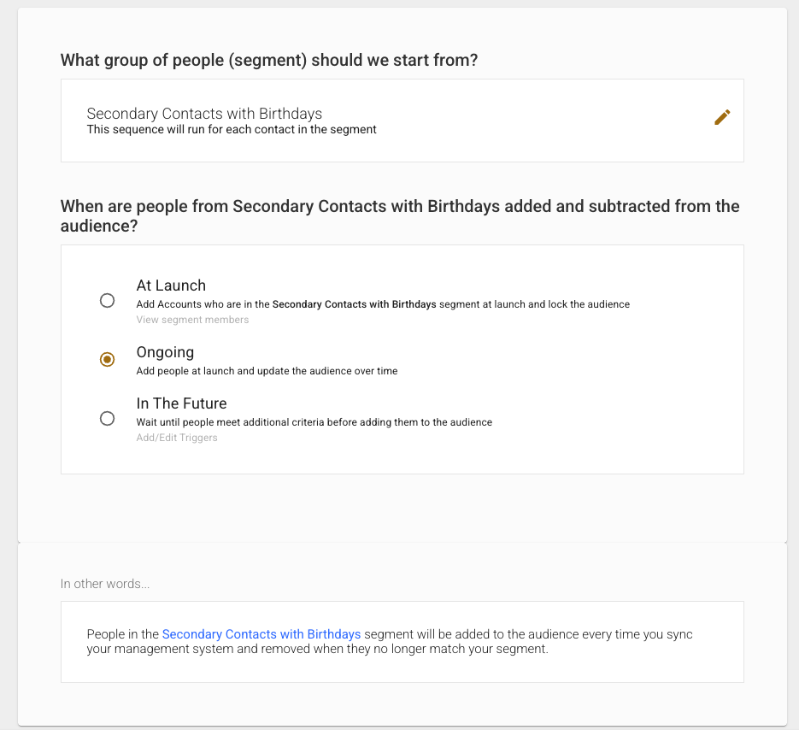This screenshot has width=799, height=730.
Task: Click the 'Wait until people meet additional criteria' text
Action: point(314,422)
